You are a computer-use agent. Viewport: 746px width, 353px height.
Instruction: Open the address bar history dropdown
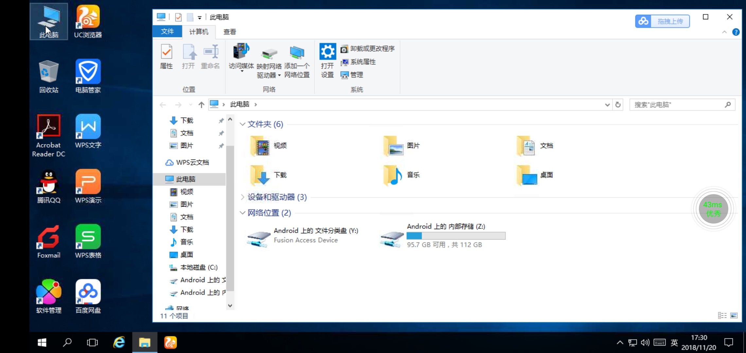607,105
